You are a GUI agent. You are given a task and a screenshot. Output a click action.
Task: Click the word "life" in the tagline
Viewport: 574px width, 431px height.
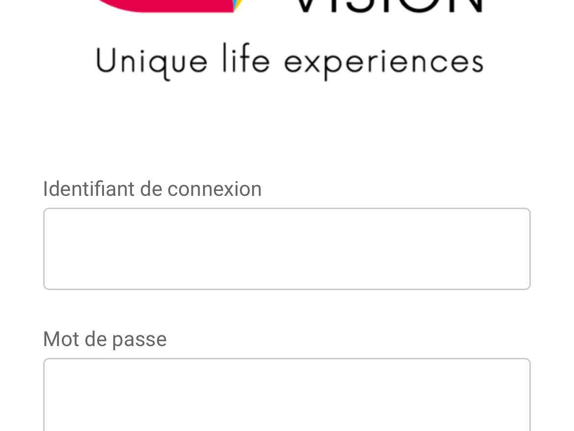pyautogui.click(x=245, y=60)
